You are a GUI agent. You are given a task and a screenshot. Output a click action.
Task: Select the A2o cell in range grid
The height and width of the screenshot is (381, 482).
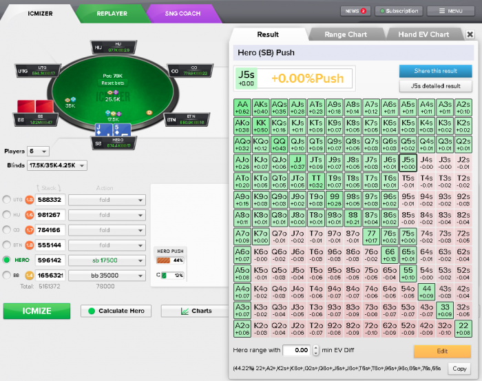[242, 329]
